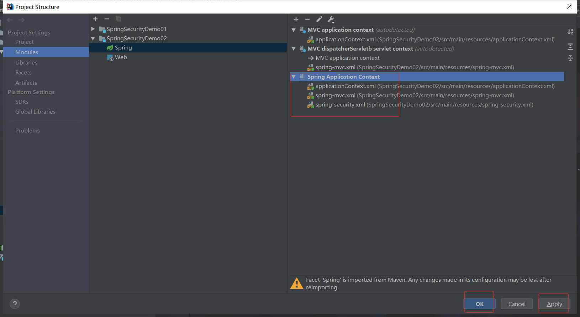Screen dimensions: 580x317
Task: Select applicationContext.xml under MVC application context
Action: coord(435,40)
